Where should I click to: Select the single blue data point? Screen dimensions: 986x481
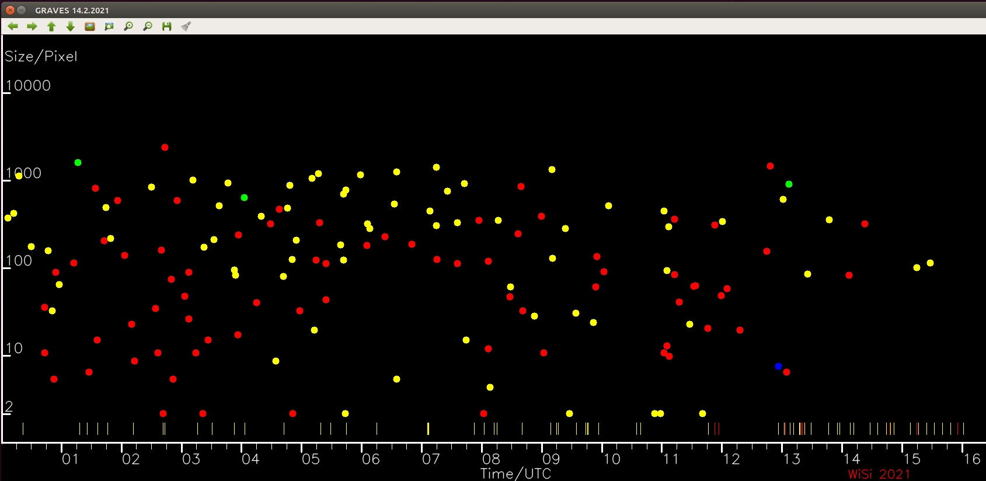click(778, 366)
